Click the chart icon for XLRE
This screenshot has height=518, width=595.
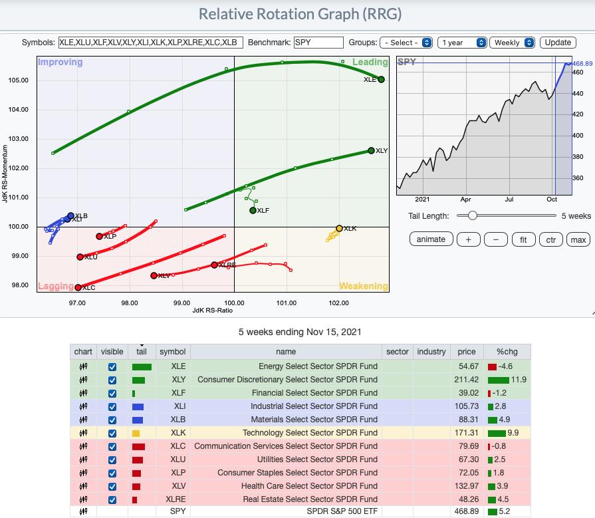[x=83, y=499]
